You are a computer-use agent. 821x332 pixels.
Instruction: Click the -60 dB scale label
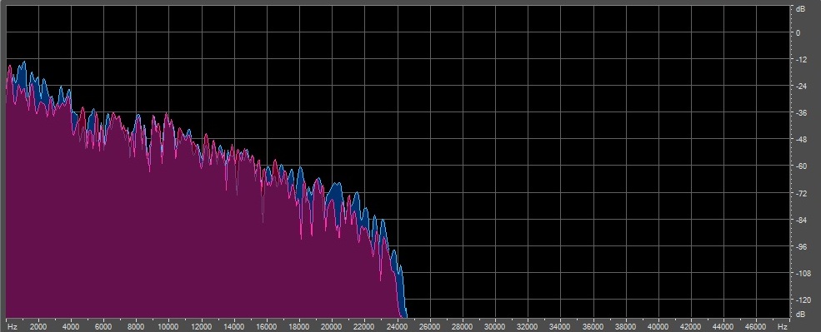tap(801, 166)
